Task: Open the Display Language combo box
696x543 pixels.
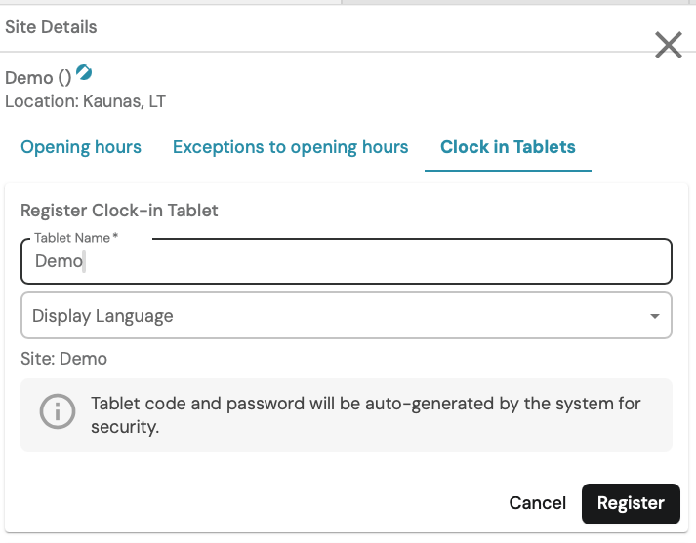Action: pyautogui.click(x=346, y=316)
